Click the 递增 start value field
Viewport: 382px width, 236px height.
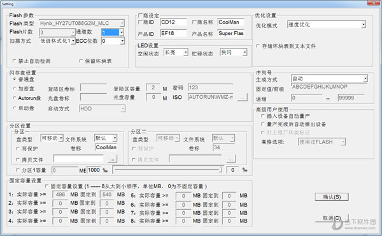click(306, 98)
